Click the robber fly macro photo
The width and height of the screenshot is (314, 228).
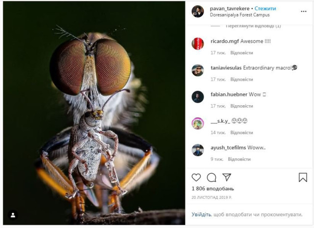pos(93,113)
